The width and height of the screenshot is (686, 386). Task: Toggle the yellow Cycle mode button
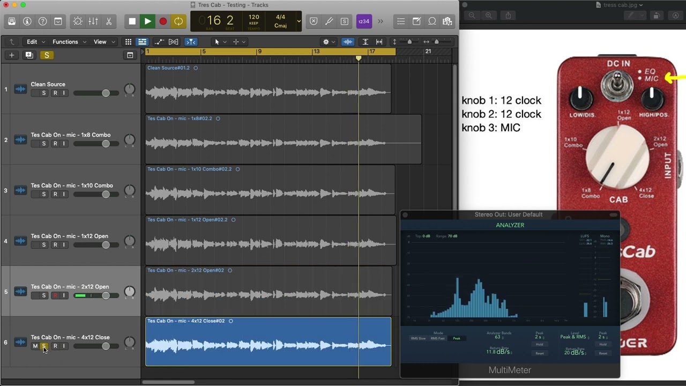click(x=178, y=21)
